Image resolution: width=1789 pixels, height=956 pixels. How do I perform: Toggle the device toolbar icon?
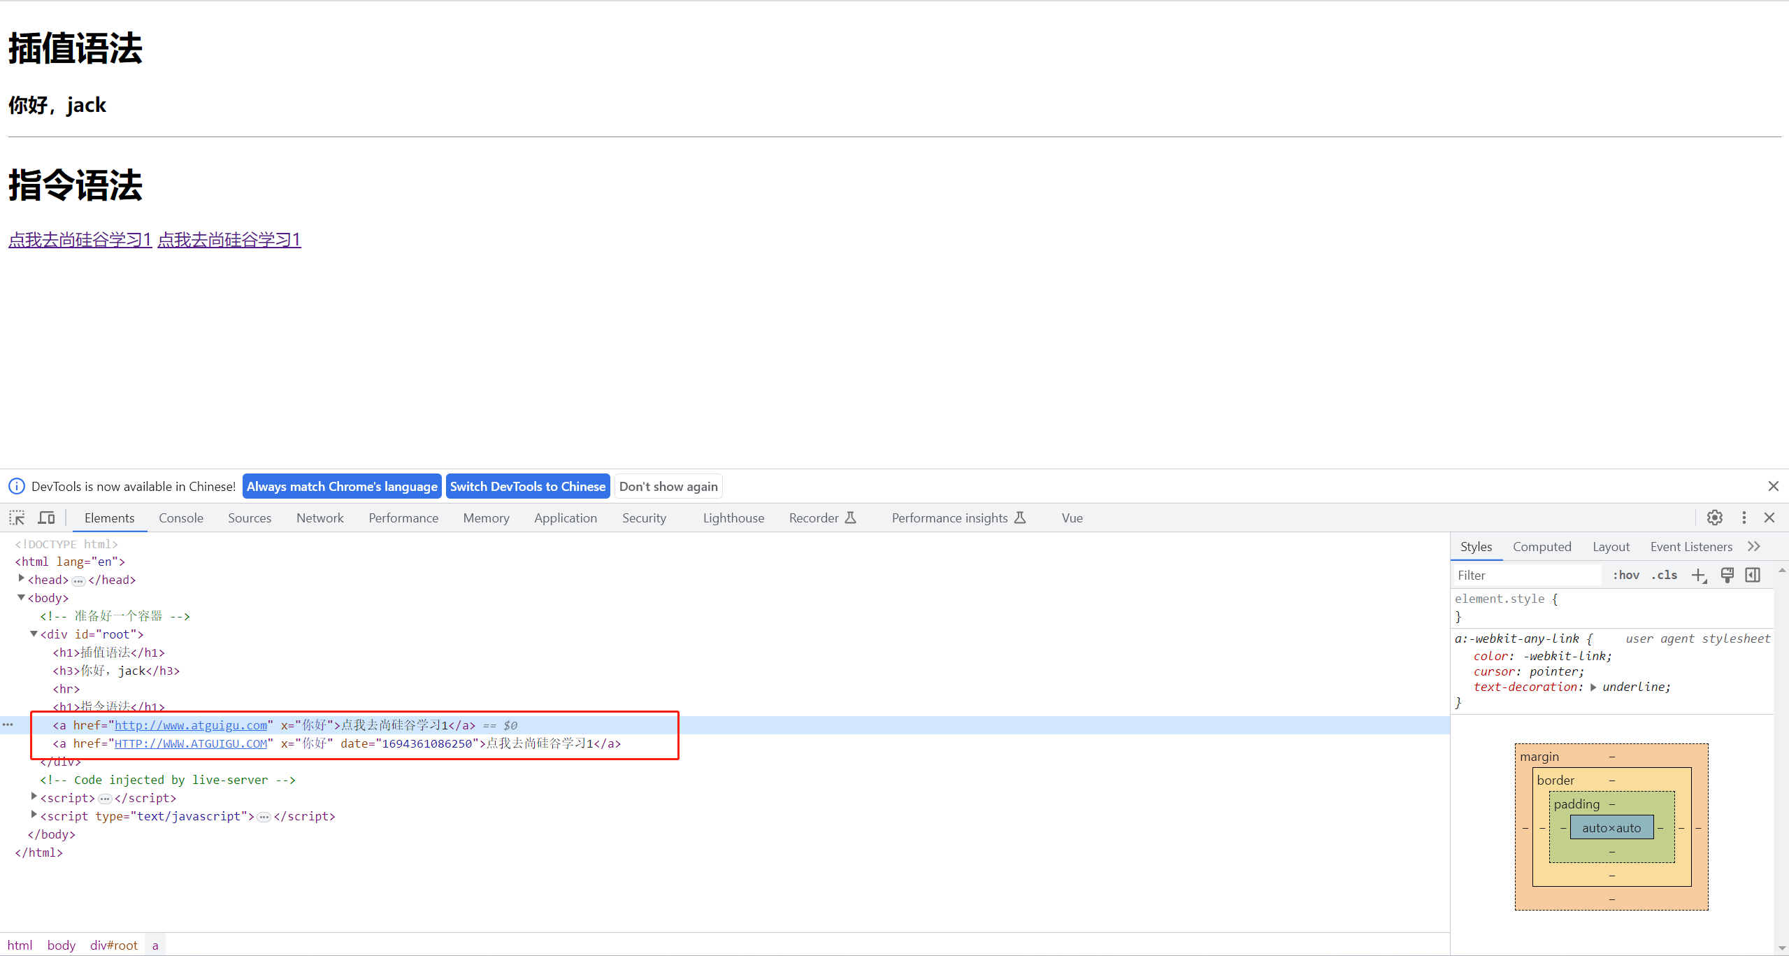pyautogui.click(x=47, y=518)
